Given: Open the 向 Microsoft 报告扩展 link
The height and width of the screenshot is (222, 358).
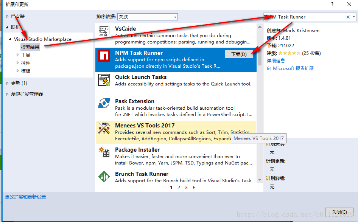Looking at the screenshot, I should tap(290, 68).
